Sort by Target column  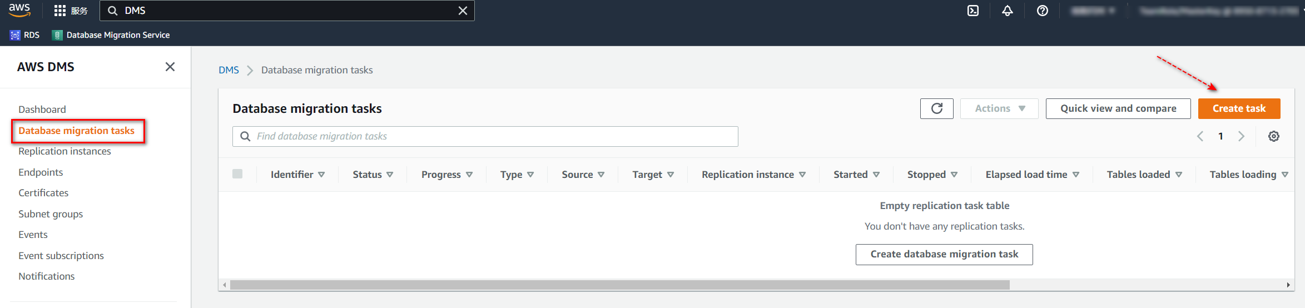653,175
